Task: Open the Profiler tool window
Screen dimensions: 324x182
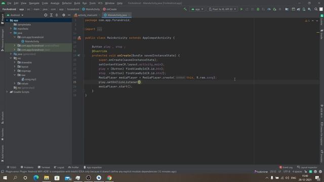Action: 73,167
